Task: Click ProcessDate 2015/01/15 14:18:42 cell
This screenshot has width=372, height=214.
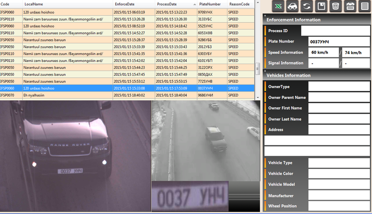Action: pyautogui.click(x=176, y=26)
